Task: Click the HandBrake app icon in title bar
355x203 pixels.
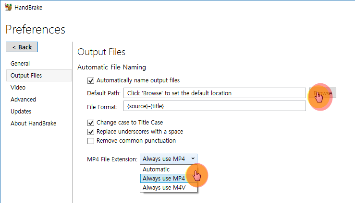Action: [8, 7]
